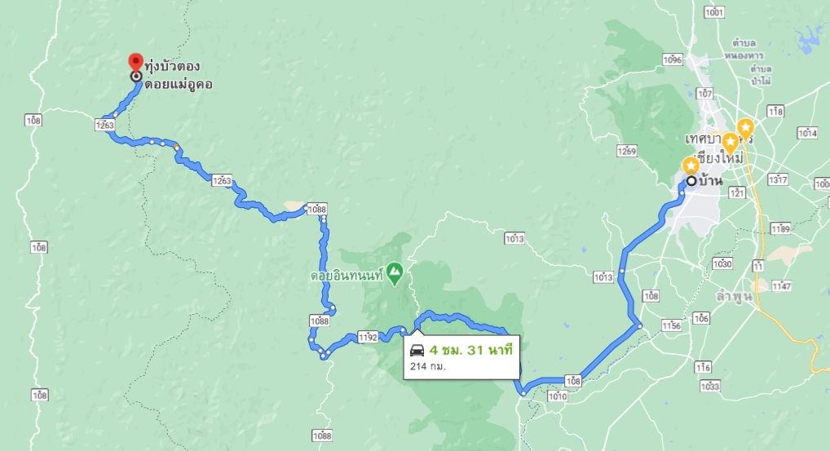Click the 1001 highway shield at top

click(714, 12)
